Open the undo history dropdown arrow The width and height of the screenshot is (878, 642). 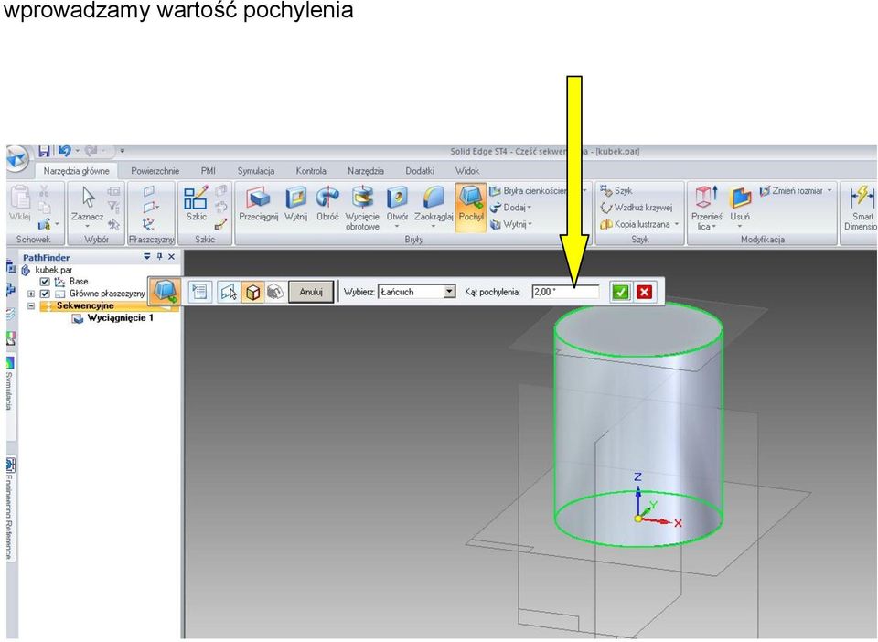[77, 151]
